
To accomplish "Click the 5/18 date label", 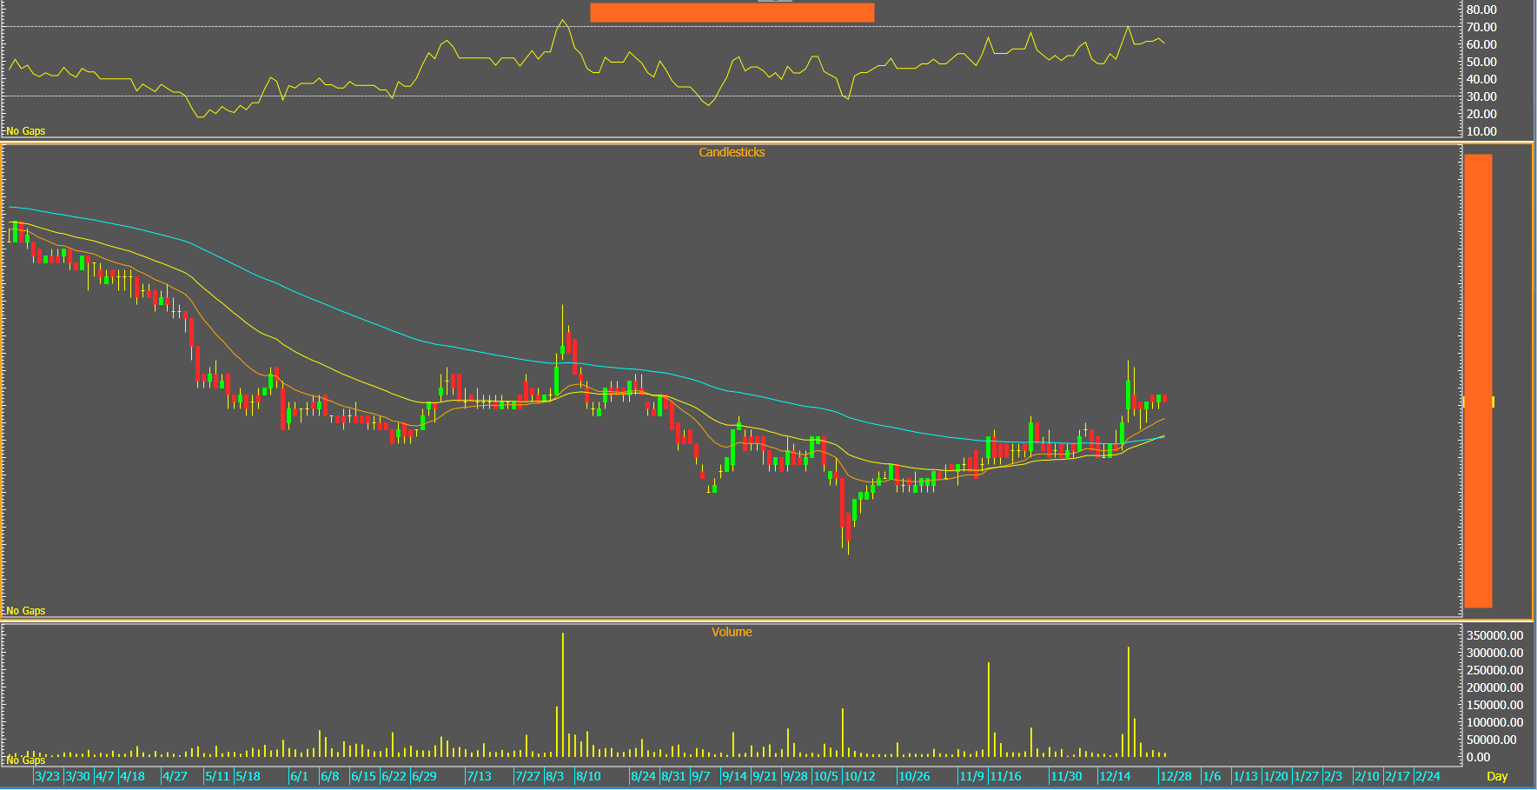I will click(248, 776).
